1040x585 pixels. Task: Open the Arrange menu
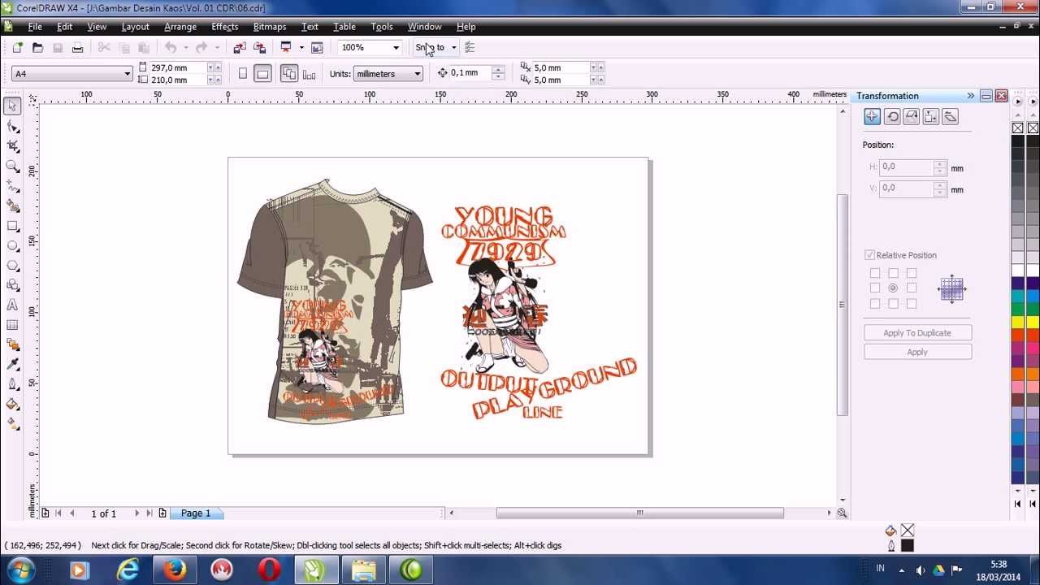coord(180,27)
